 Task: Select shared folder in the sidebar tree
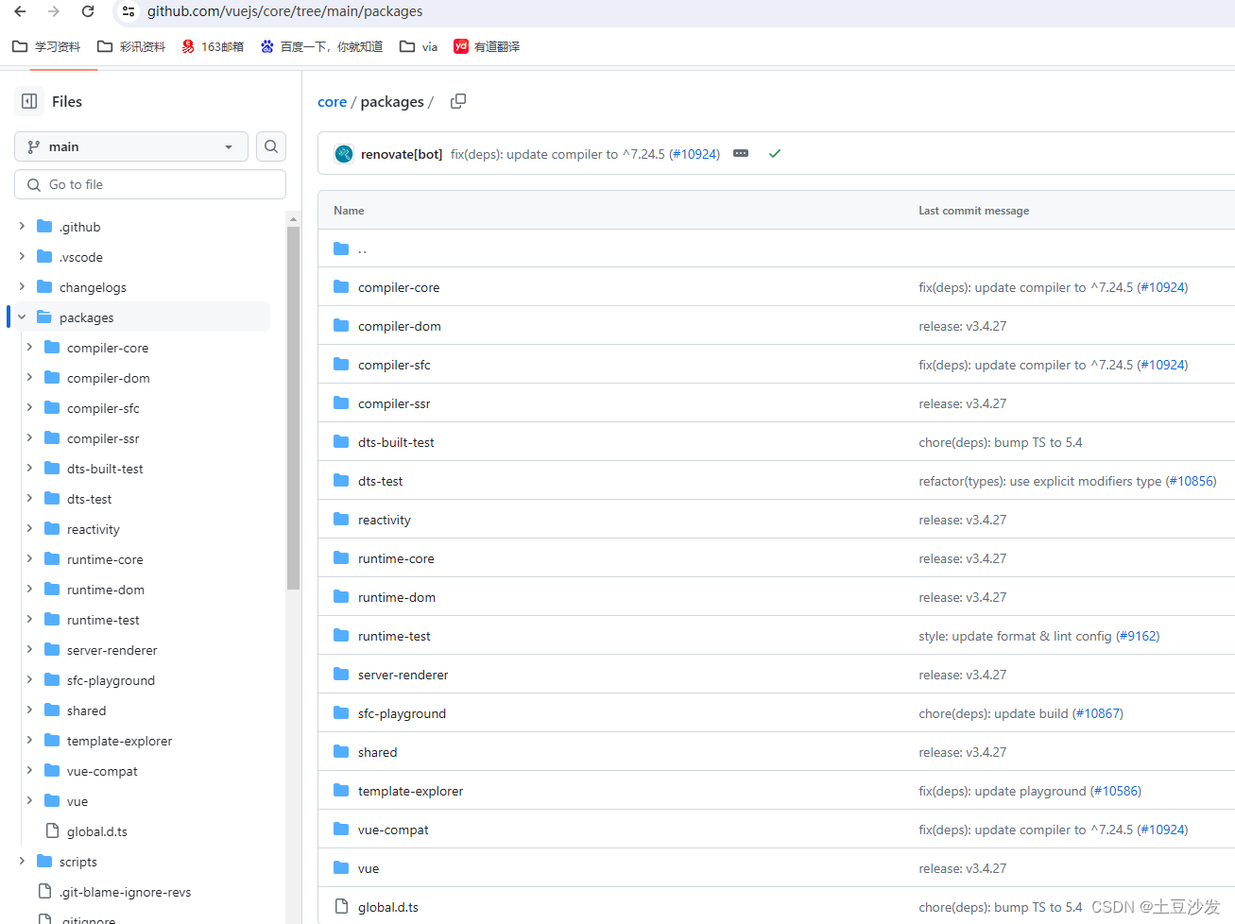86,710
